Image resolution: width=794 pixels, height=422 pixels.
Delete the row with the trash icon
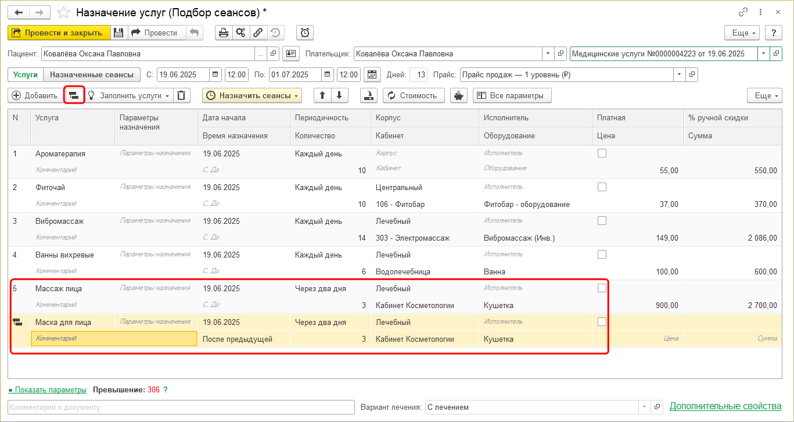click(x=182, y=95)
